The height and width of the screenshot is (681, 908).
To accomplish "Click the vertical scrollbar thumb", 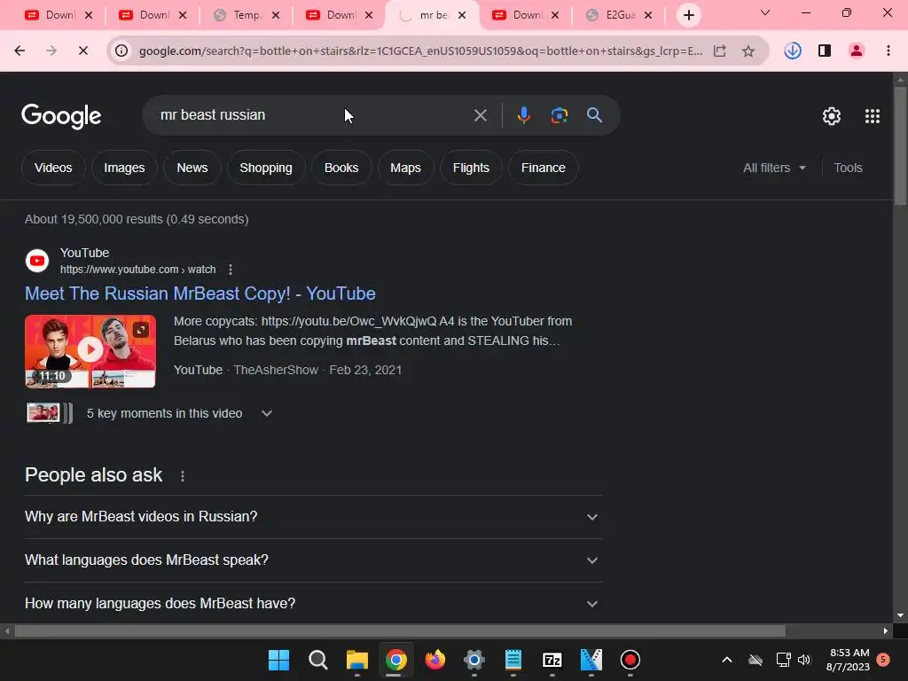I will pos(900,146).
